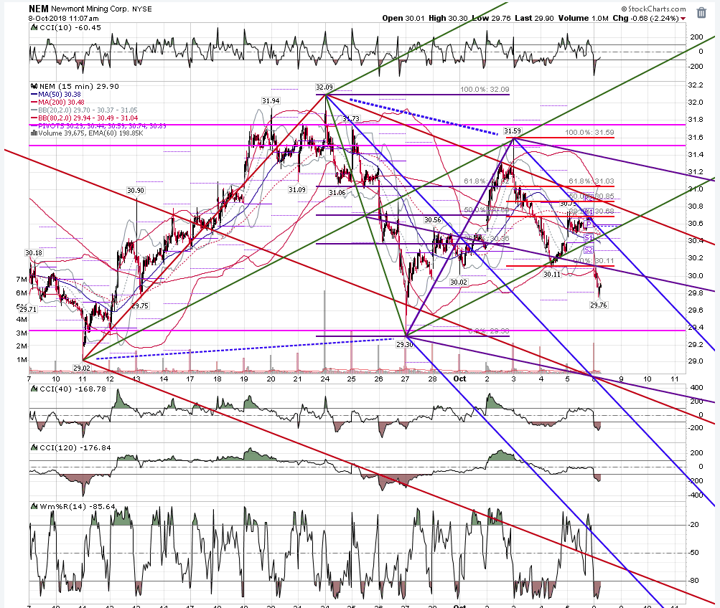Screen dimensions: 720x608
Task: Click the MA(200) 30.48 legend entry
Action: pyautogui.click(x=61, y=103)
